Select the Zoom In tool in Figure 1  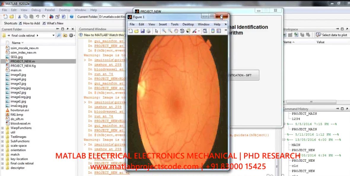(164, 31)
